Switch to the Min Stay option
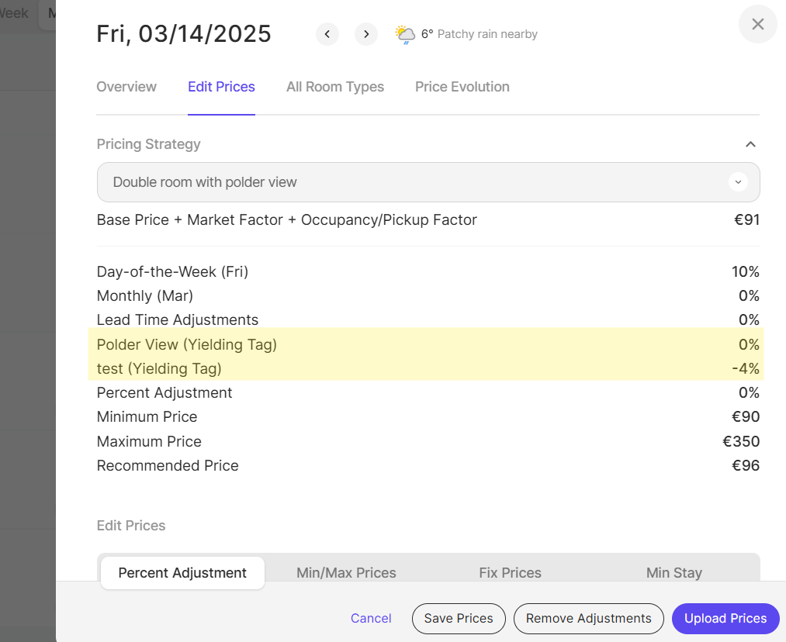786x642 pixels. pos(673,573)
